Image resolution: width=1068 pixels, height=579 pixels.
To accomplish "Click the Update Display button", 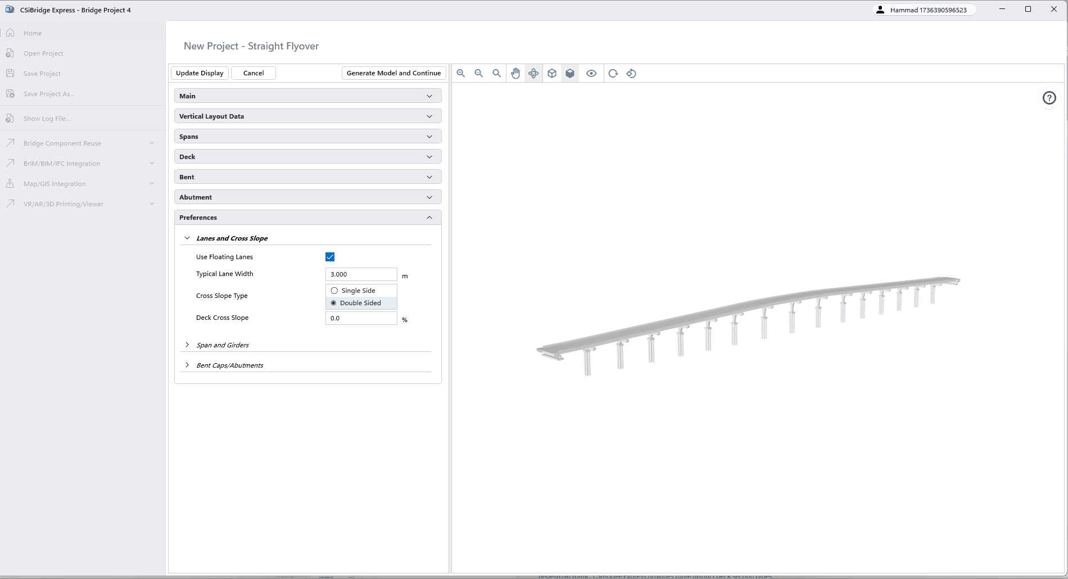I will point(200,73).
